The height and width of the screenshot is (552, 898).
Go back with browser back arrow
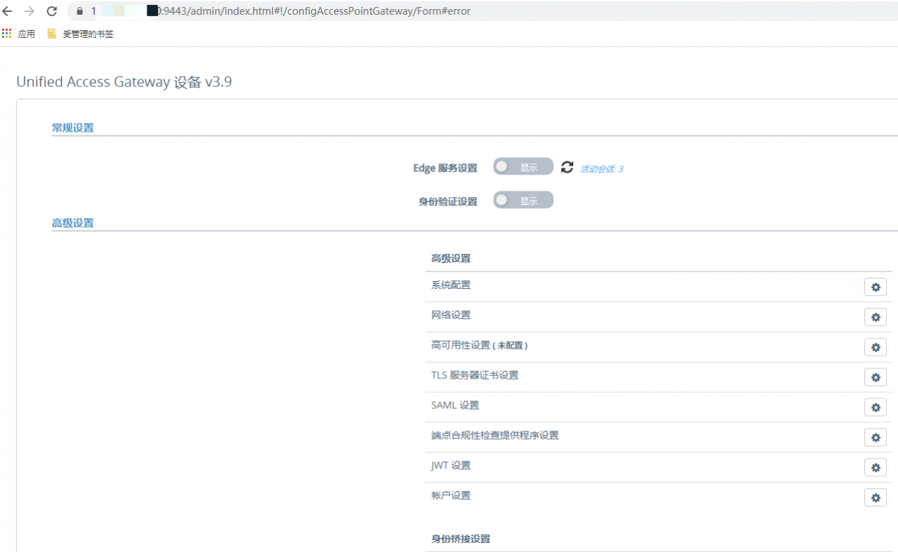pos(8,11)
